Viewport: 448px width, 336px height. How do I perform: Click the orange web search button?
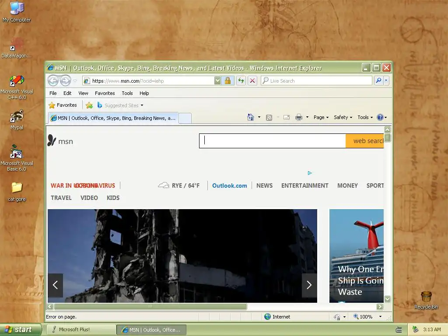(364, 141)
